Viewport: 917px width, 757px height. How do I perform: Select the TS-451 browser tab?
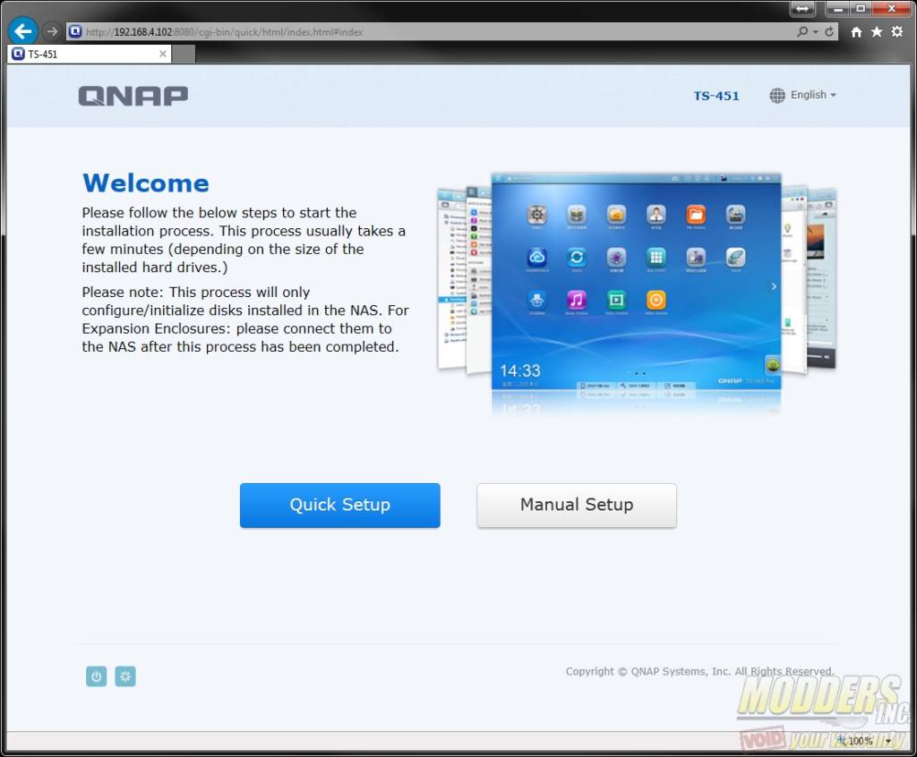coord(89,55)
